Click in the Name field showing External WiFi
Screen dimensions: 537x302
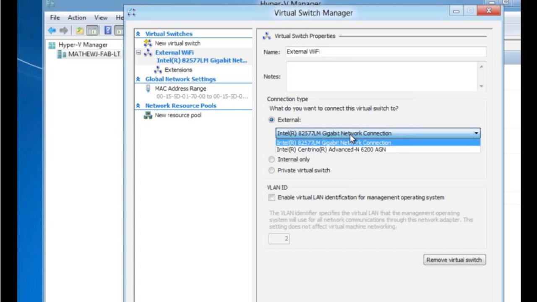(385, 52)
